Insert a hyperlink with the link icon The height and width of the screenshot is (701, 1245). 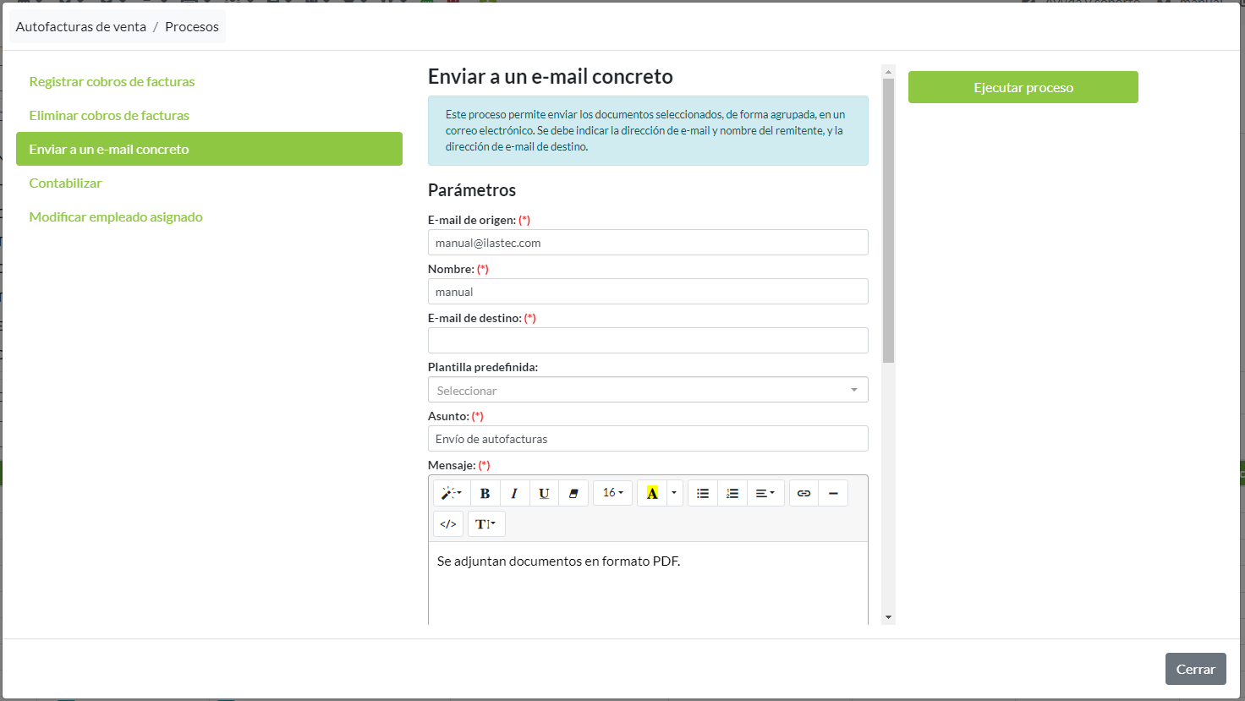tap(803, 493)
